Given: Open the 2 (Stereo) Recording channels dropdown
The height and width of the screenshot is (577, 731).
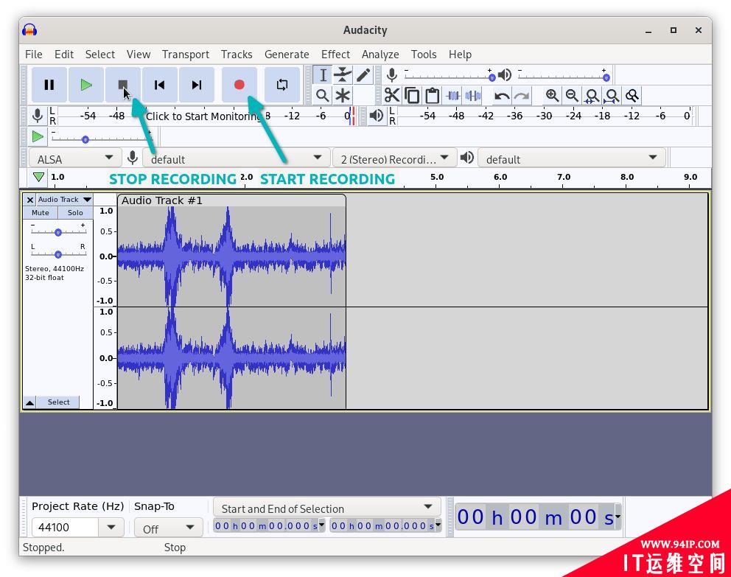Looking at the screenshot, I should [x=395, y=158].
